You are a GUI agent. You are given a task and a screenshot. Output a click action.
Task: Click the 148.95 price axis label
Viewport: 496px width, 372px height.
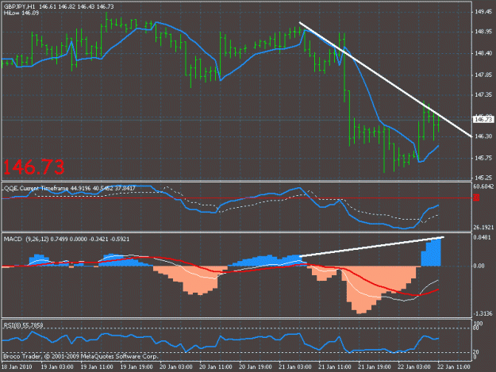[483, 32]
